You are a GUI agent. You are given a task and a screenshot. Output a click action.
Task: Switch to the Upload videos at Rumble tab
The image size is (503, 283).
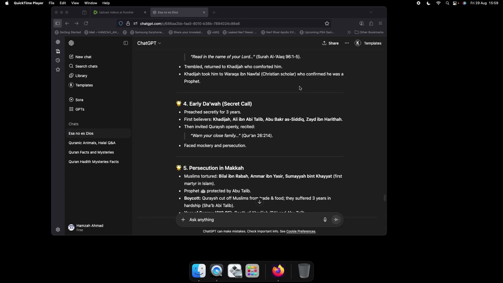[x=120, y=12]
